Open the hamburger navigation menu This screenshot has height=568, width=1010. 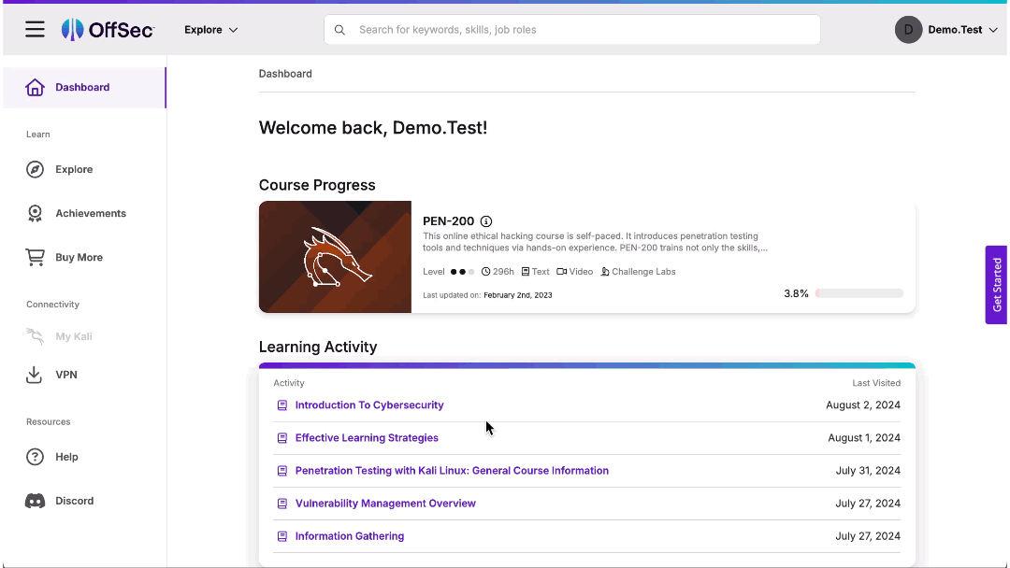(35, 29)
